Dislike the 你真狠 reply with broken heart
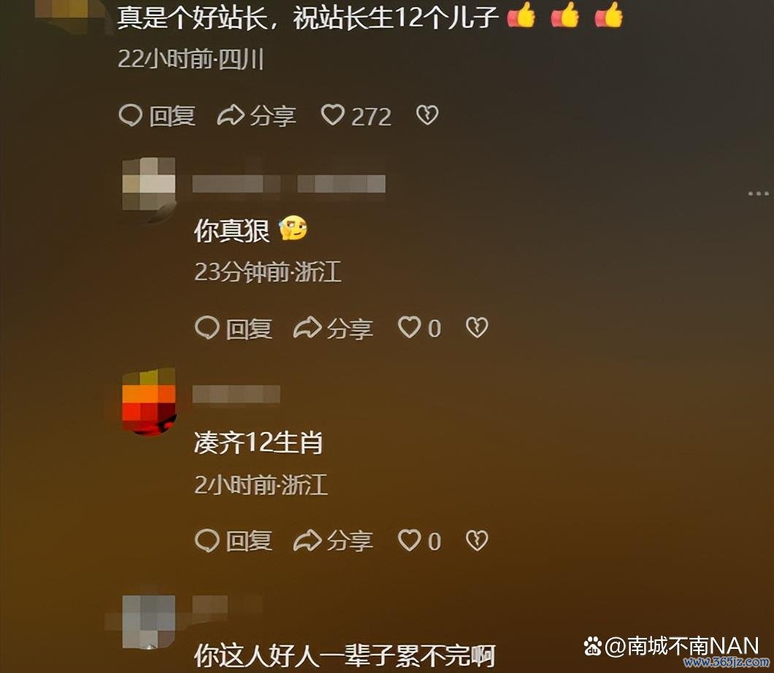Image resolution: width=774 pixels, height=673 pixels. [x=477, y=328]
